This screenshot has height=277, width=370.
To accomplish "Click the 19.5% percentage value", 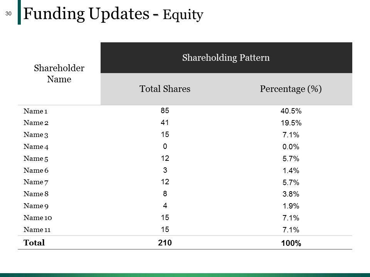I will tap(291, 123).
